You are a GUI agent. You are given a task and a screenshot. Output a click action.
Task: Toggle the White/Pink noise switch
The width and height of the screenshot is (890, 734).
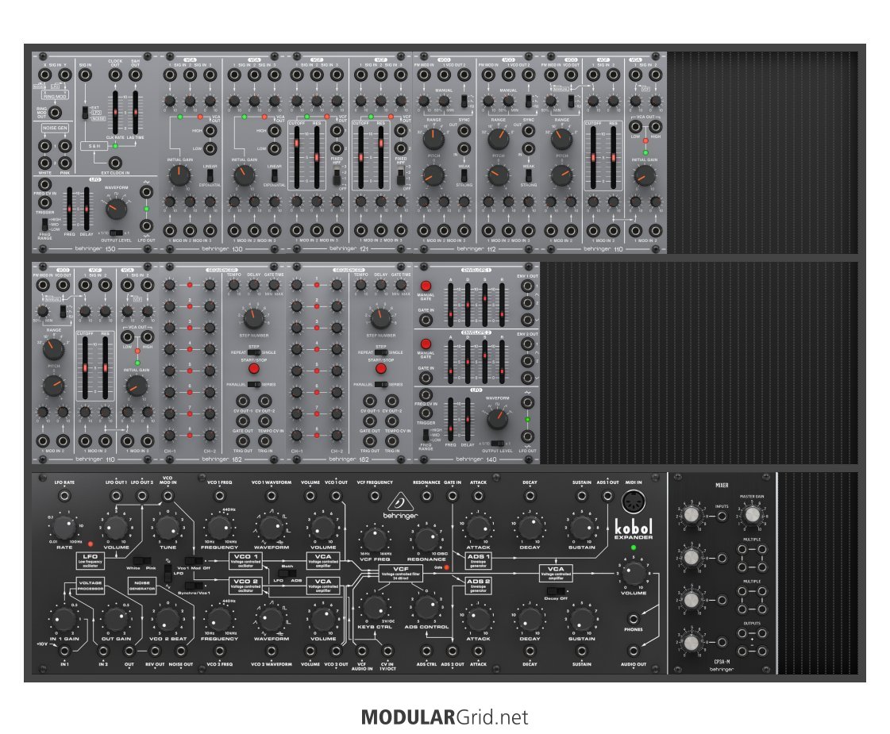pyautogui.click(x=142, y=560)
